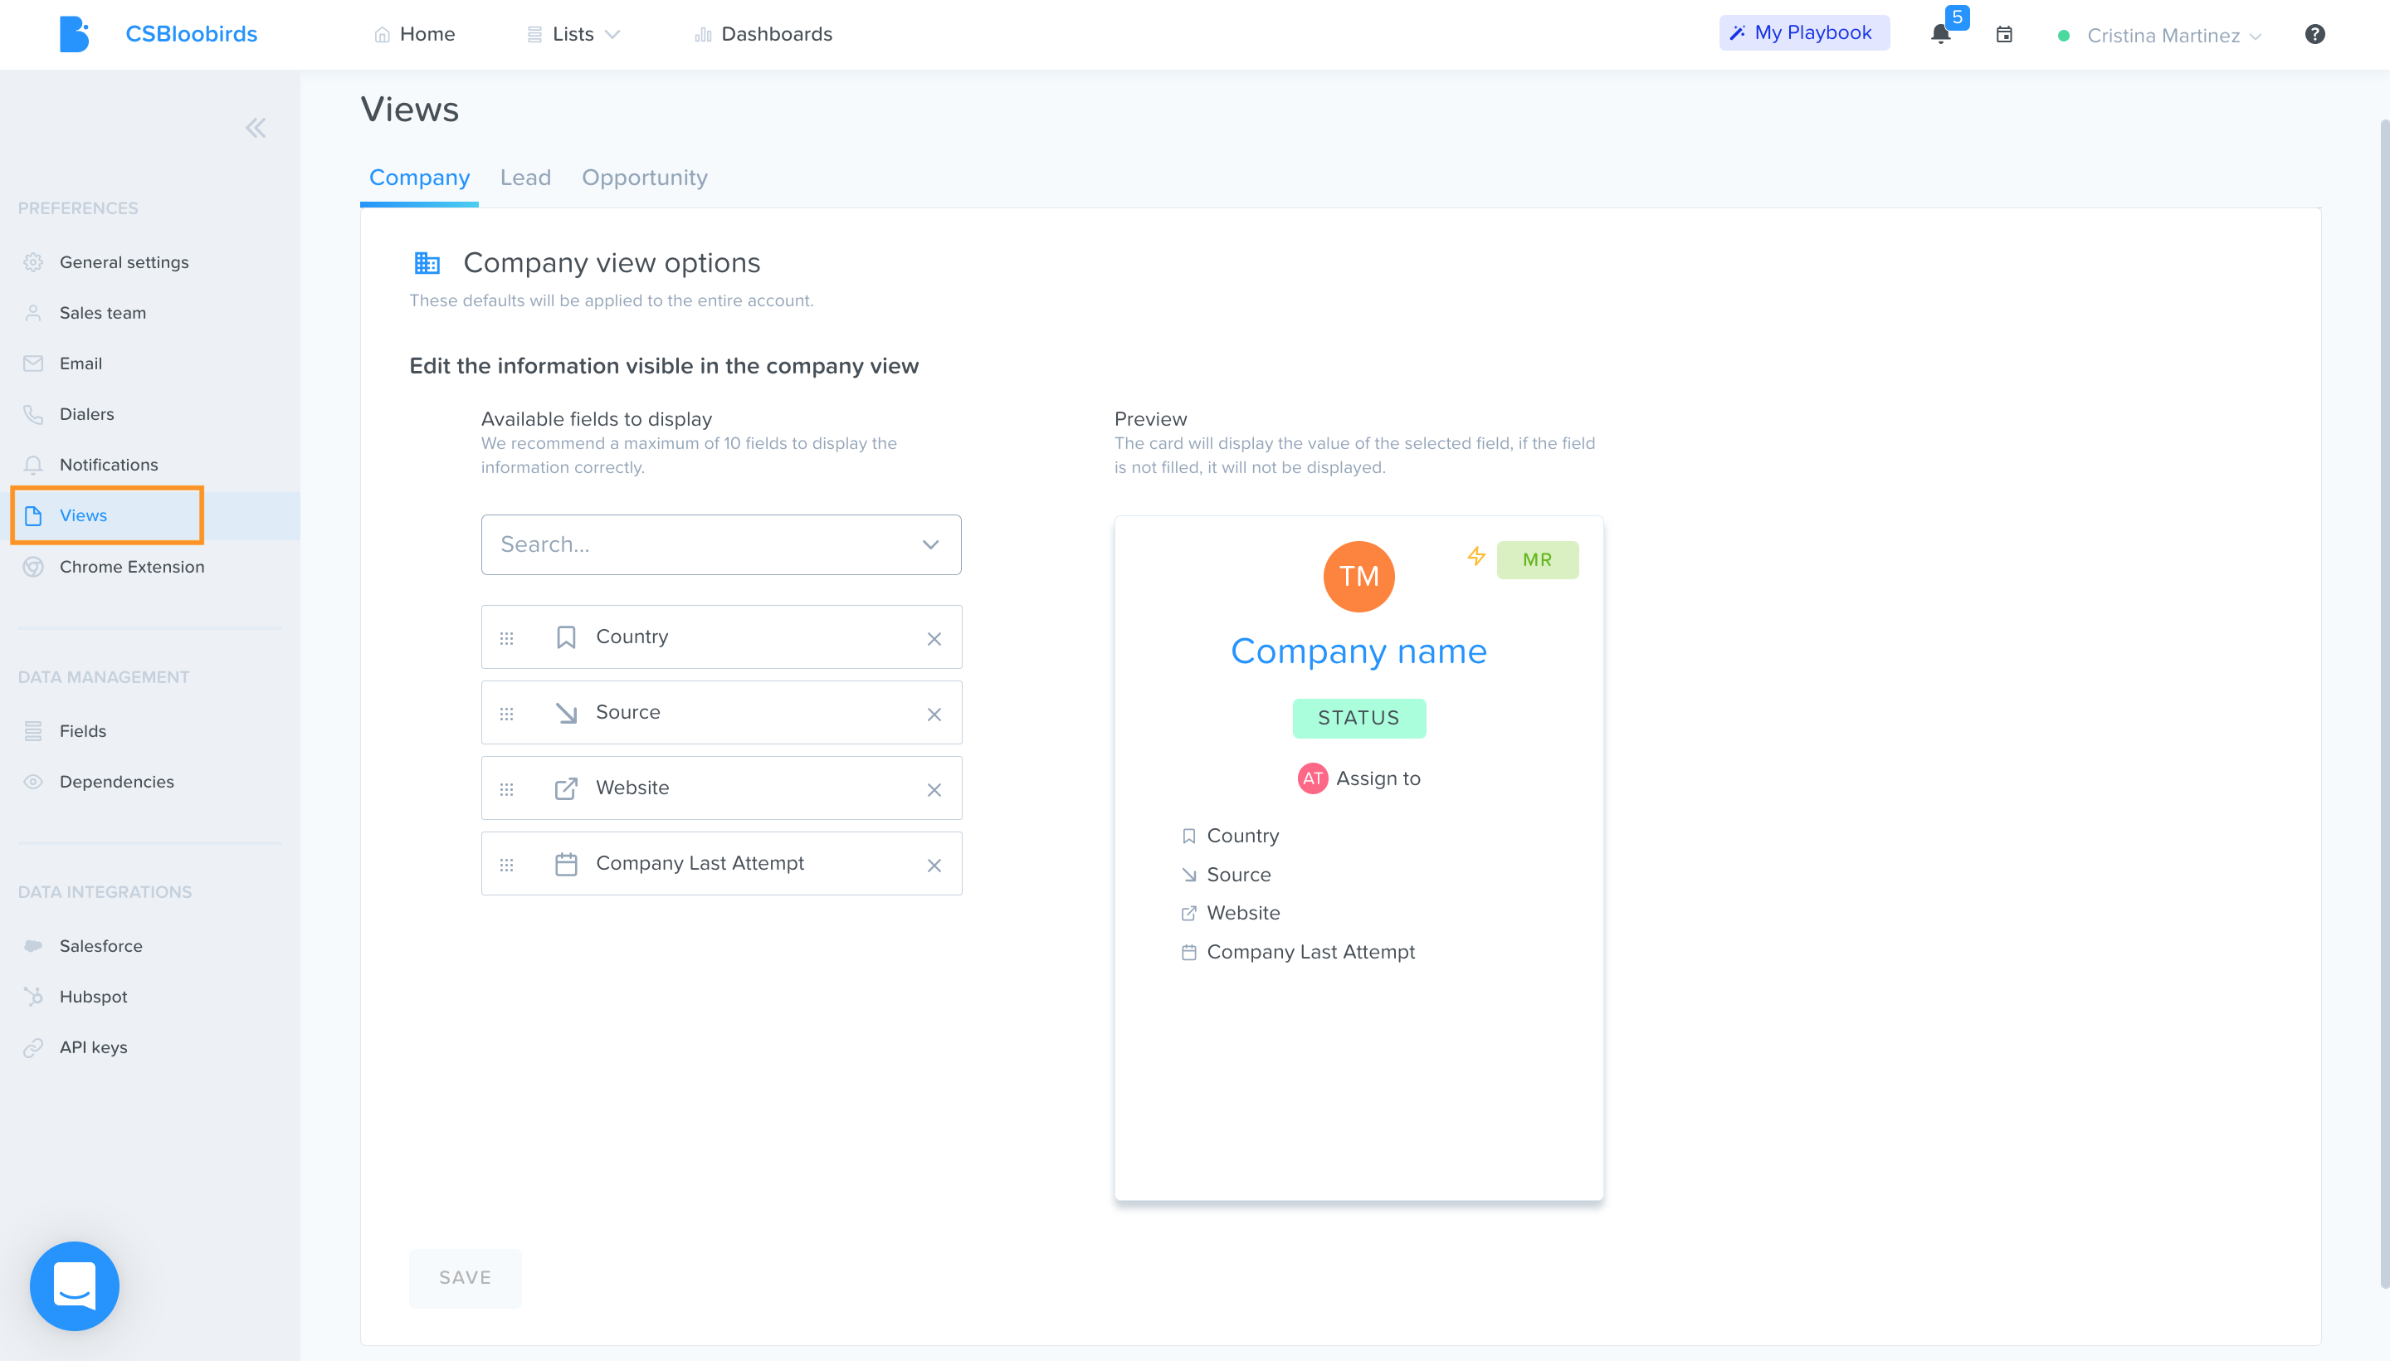The image size is (2390, 1361).
Task: Open notifications bell icon
Action: click(1940, 35)
